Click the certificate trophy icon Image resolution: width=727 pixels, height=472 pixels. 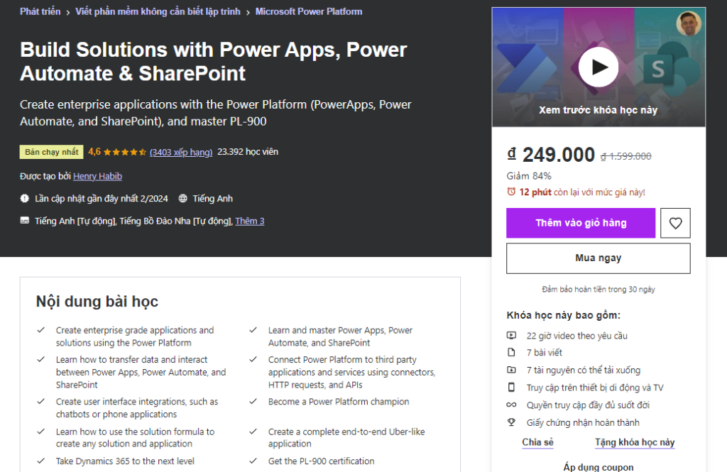(511, 422)
